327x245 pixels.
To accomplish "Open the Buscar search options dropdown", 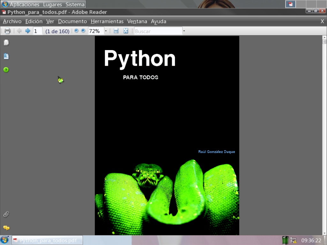I will pyautogui.click(x=184, y=31).
